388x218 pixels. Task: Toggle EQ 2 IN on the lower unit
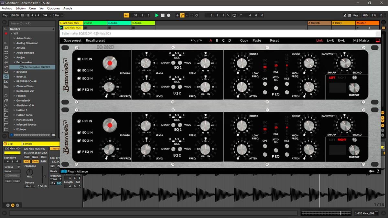pos(79,140)
